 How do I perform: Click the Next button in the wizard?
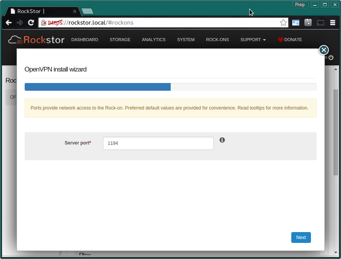(x=301, y=237)
